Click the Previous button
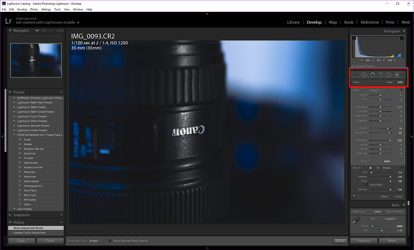Image resolution: width=414 pixels, height=250 pixels. point(364,241)
